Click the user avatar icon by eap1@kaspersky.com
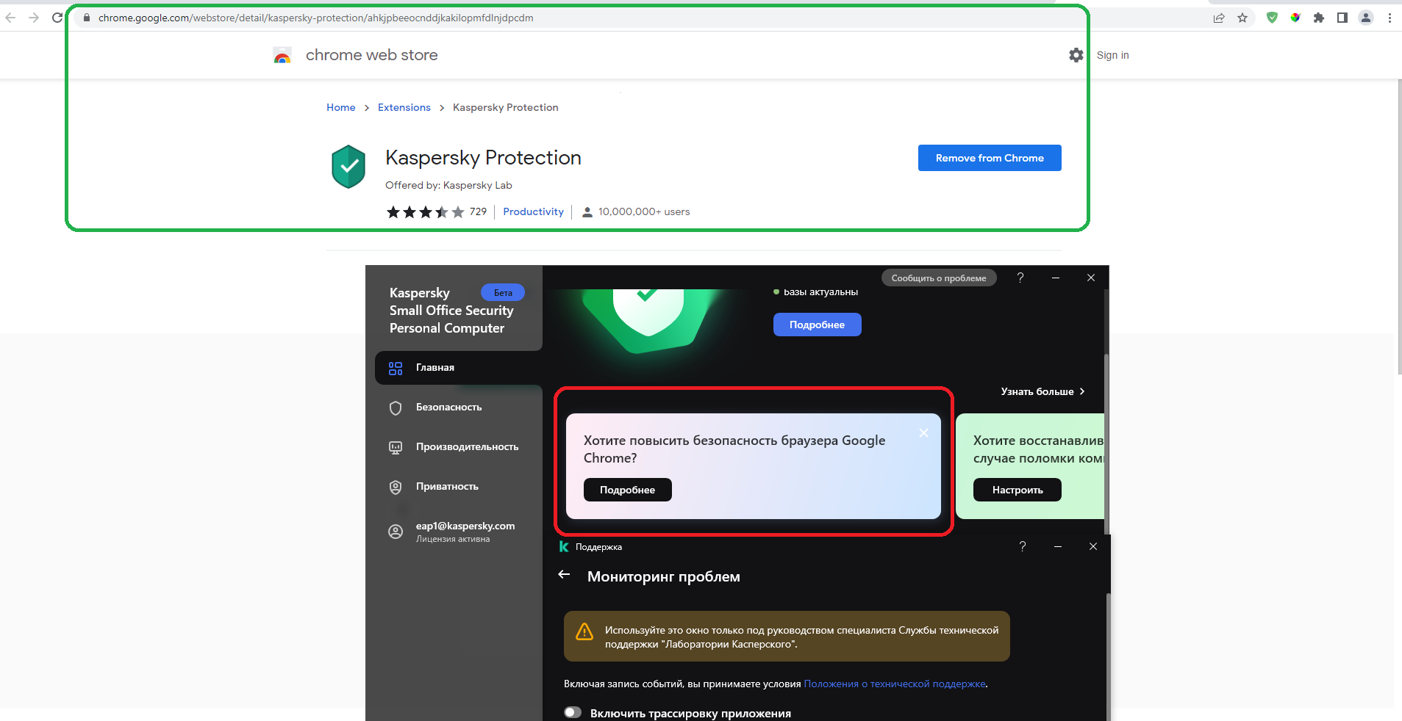Screen dimensions: 1402x721 coord(396,532)
